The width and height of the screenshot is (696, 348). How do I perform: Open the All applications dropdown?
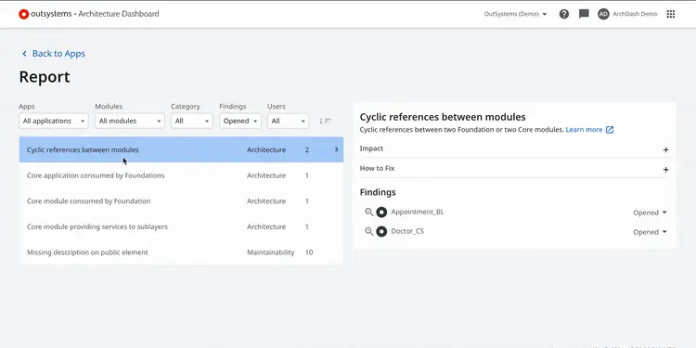tap(54, 121)
